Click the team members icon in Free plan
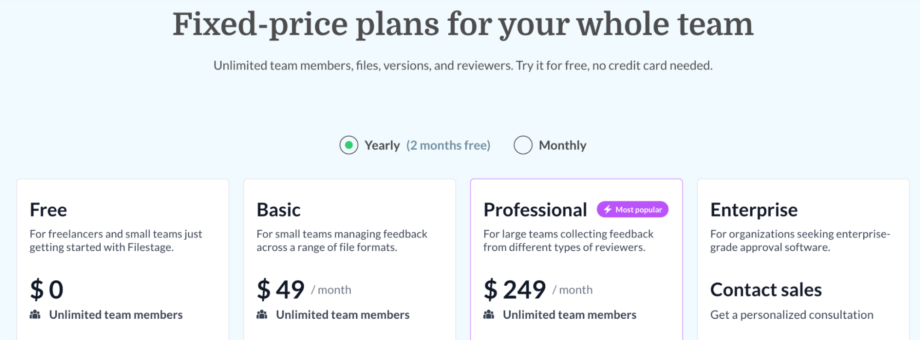 coord(35,315)
